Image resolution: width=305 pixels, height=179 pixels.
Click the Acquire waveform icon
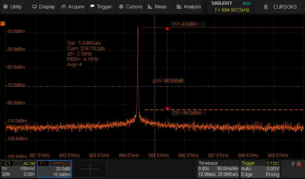pyautogui.click(x=63, y=7)
